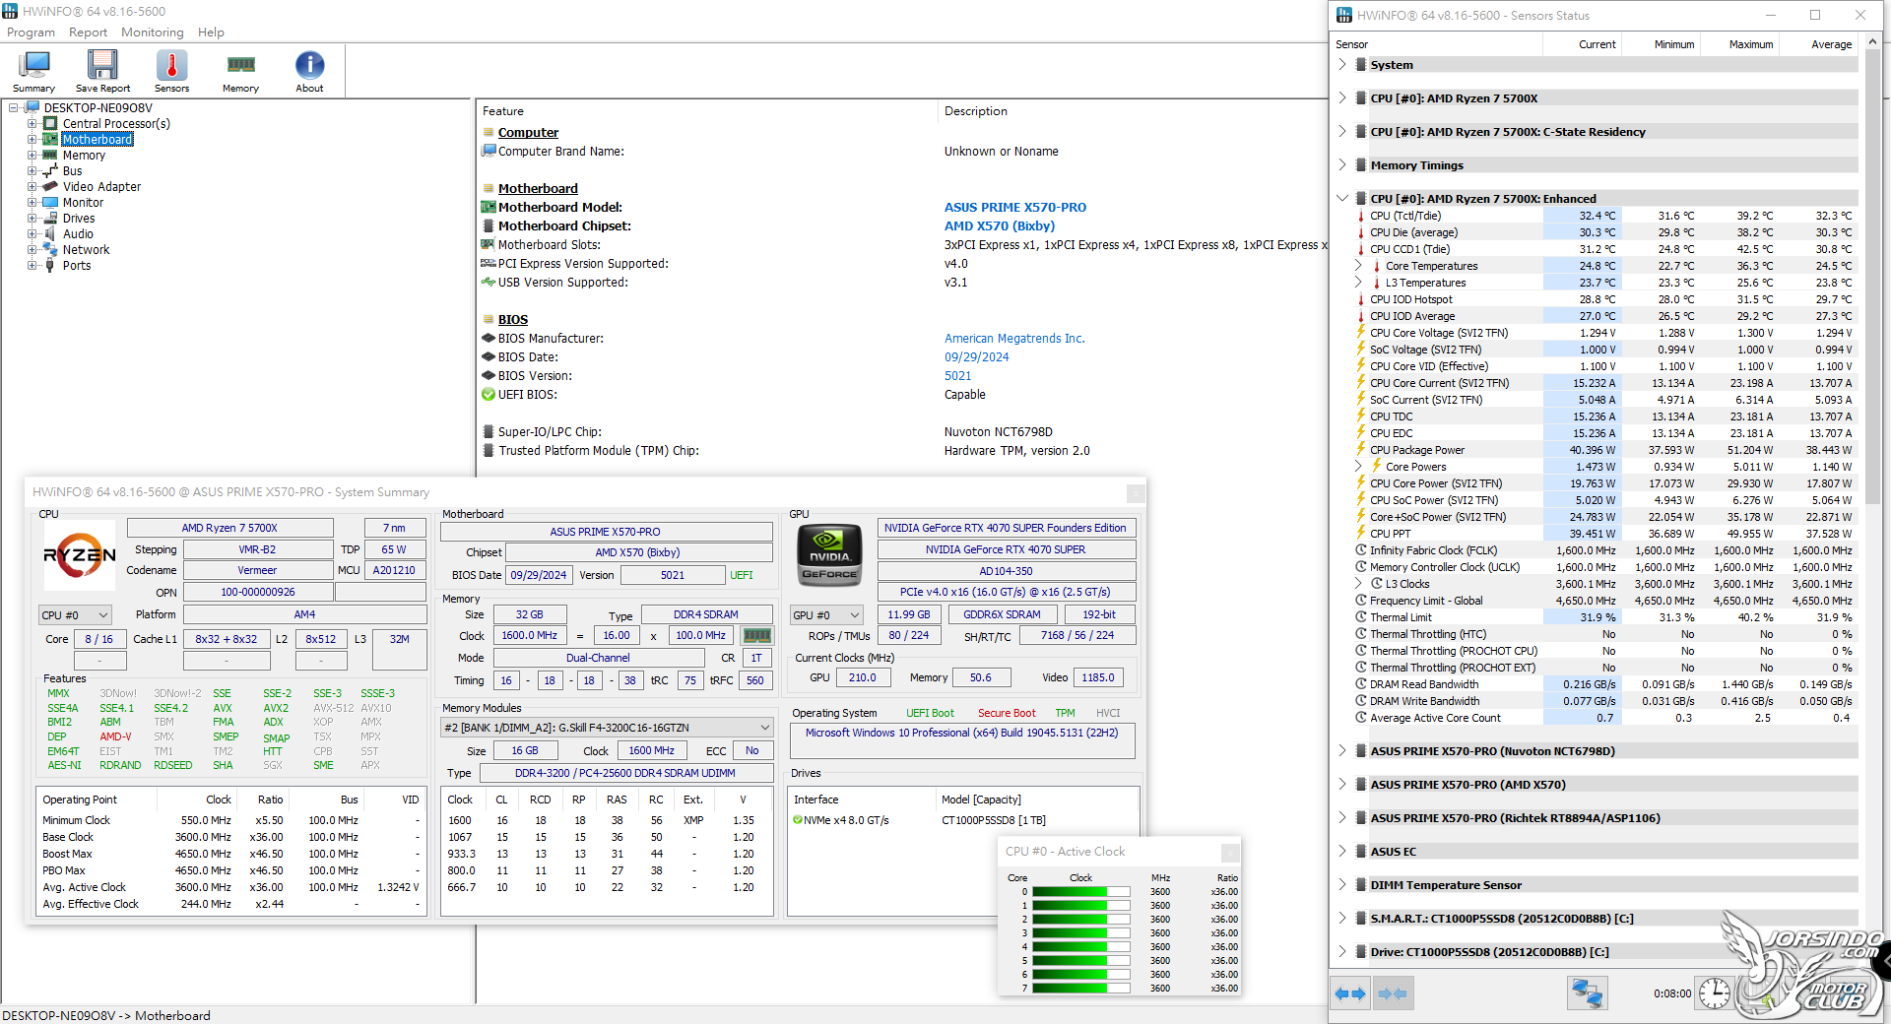This screenshot has height=1024, width=1891.
Task: Open the Report menu
Action: coord(88,32)
